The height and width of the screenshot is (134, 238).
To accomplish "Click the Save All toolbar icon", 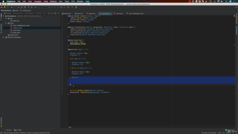I will point(5,7).
